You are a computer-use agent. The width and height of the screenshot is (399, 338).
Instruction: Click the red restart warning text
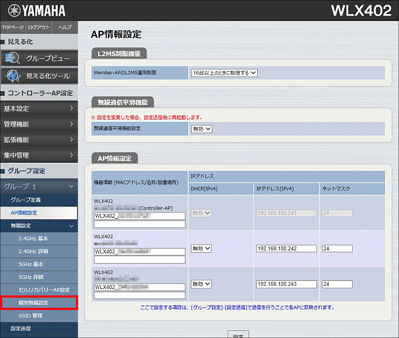[x=147, y=118]
